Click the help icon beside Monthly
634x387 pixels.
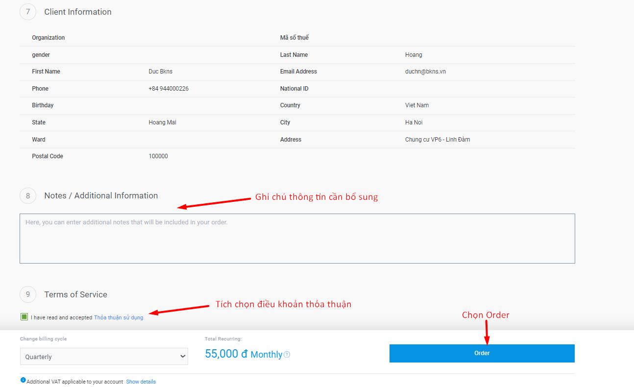point(287,355)
